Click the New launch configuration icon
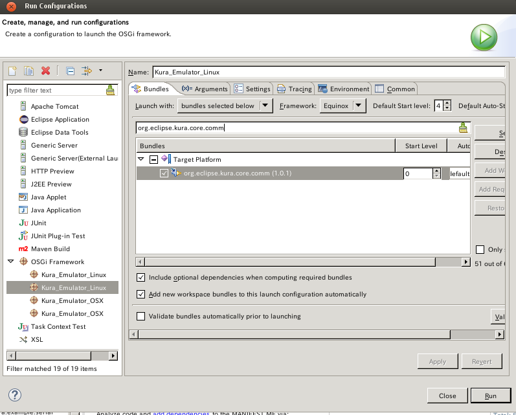516x415 pixels. [x=12, y=71]
